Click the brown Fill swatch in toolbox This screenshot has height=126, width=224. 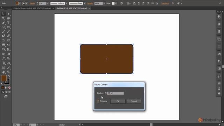point(4,78)
